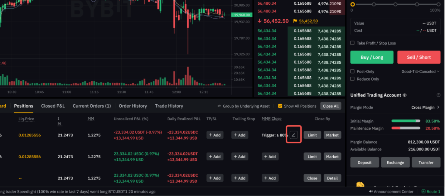
Task: Click the Announcement Center speaker icon
Action: click(371, 192)
